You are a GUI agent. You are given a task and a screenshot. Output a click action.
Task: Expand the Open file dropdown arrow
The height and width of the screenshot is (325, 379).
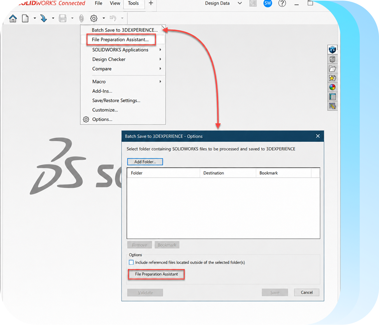click(x=53, y=18)
